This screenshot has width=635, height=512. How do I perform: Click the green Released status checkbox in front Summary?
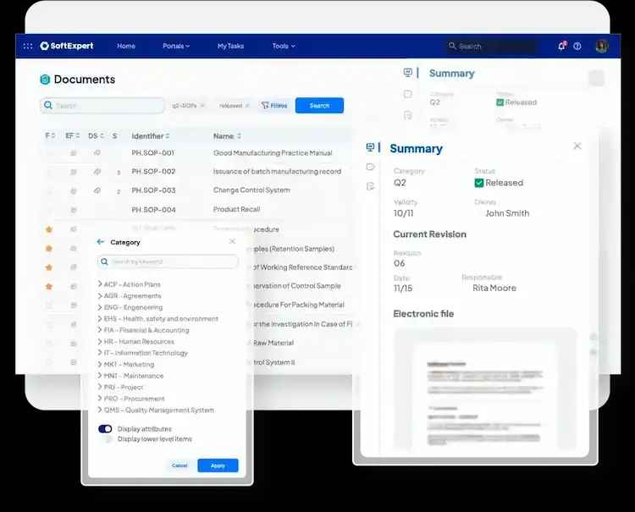tap(478, 183)
